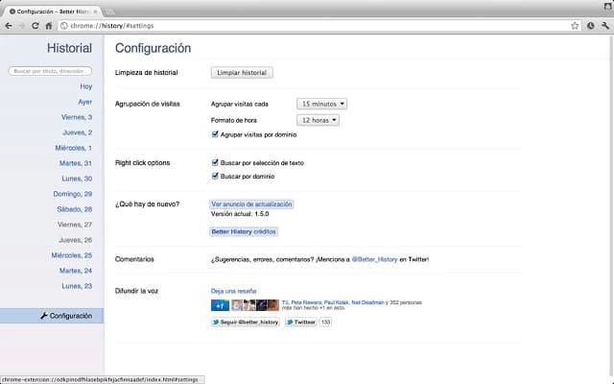This screenshot has width=614, height=384.
Task: Go to the browser home page icon
Action: tap(49, 26)
